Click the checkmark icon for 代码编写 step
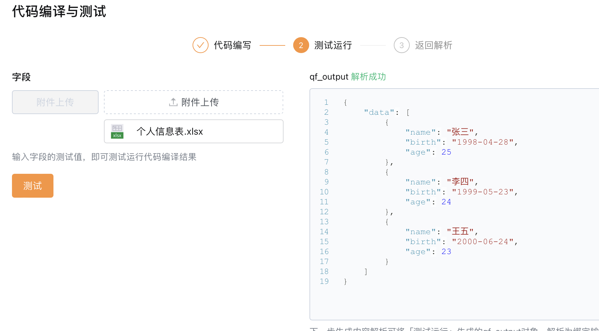Viewport: 599px width, 331px height. 201,45
